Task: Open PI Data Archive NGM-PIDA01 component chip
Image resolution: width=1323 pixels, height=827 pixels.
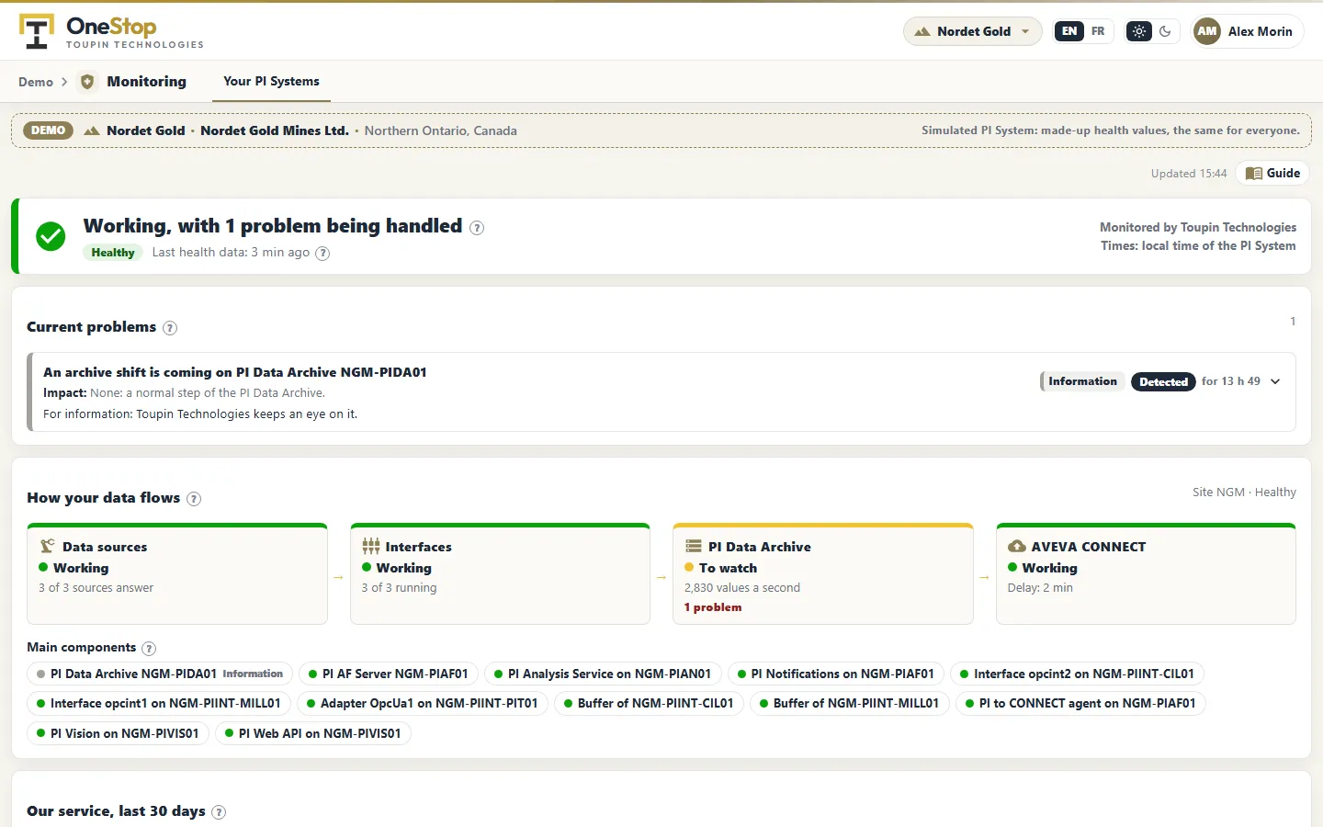Action: click(160, 674)
